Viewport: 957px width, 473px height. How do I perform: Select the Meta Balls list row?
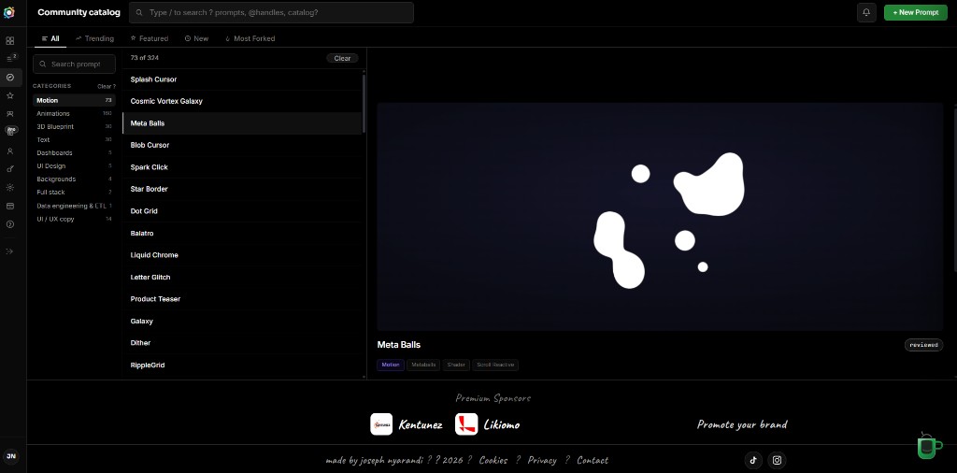pos(242,123)
